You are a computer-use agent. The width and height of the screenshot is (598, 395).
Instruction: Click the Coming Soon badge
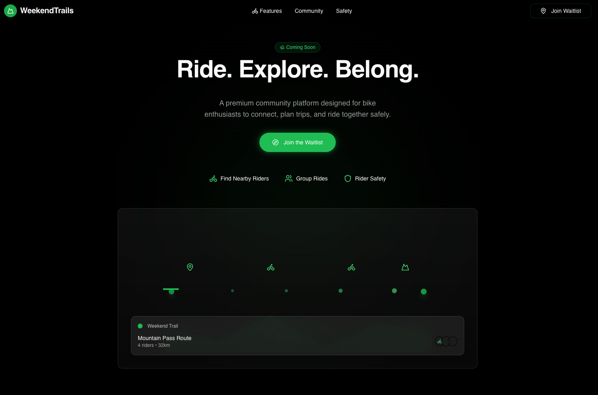point(298,47)
